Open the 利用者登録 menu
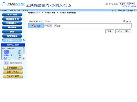Image resolution: width=137 pixels, height=102 pixels. click(x=12, y=36)
